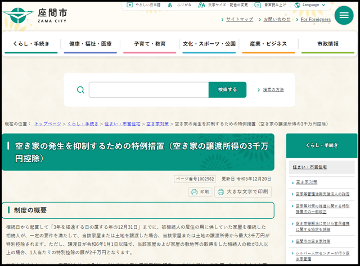The width and height of the screenshot is (360, 266).
Task: Open the 住まい・市営住宅 sidebar heading
Action: point(309,167)
